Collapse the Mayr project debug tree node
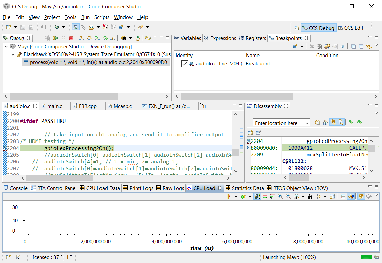Screen dimensions: 382x263 point(7,47)
